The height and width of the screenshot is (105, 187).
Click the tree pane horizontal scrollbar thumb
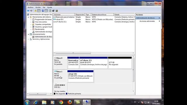point(38,94)
